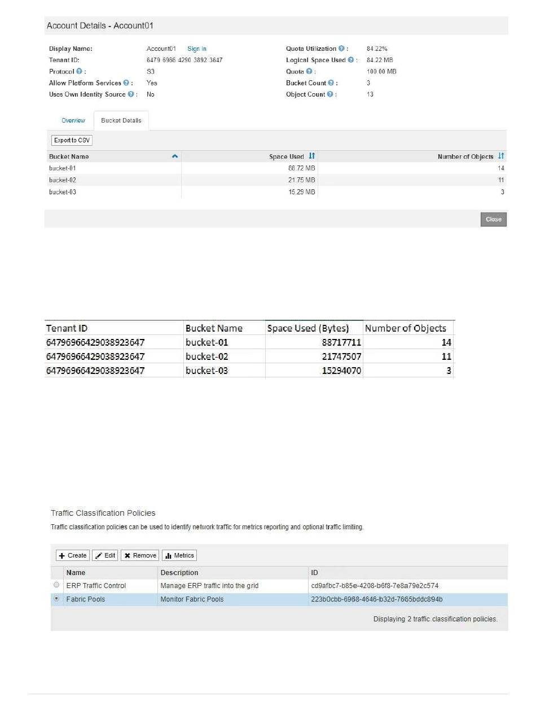Create a new traffic classification policy
536x705 pixels.
(x=73, y=555)
